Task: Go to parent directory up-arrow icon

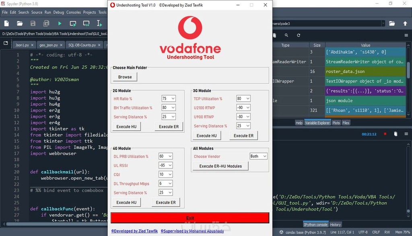Action: pyautogui.click(x=405, y=24)
